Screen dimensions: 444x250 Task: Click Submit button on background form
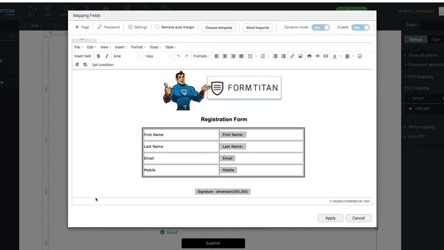click(213, 243)
